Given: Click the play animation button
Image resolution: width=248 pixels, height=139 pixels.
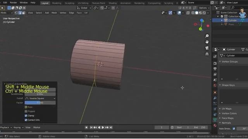Looking at the screenshot, I should [x=103, y=127].
